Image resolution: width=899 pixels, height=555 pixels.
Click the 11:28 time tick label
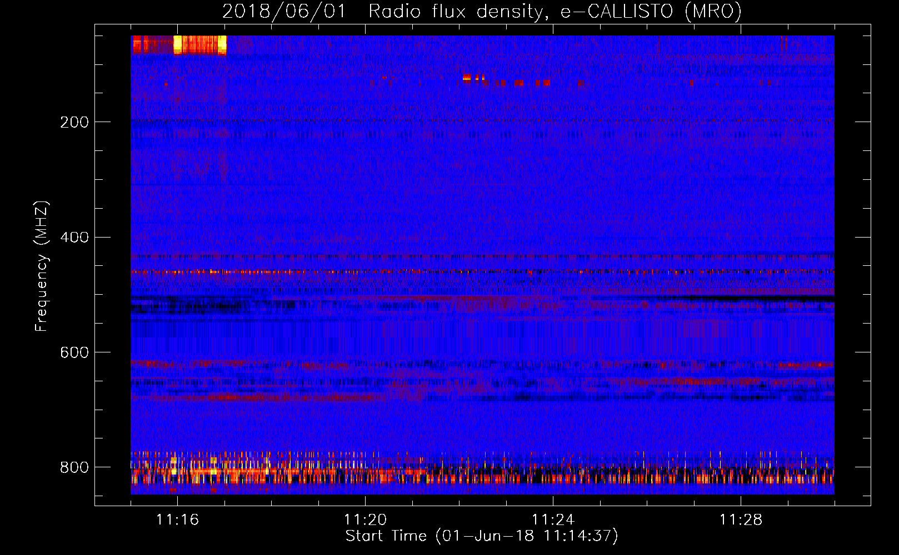pos(741,520)
